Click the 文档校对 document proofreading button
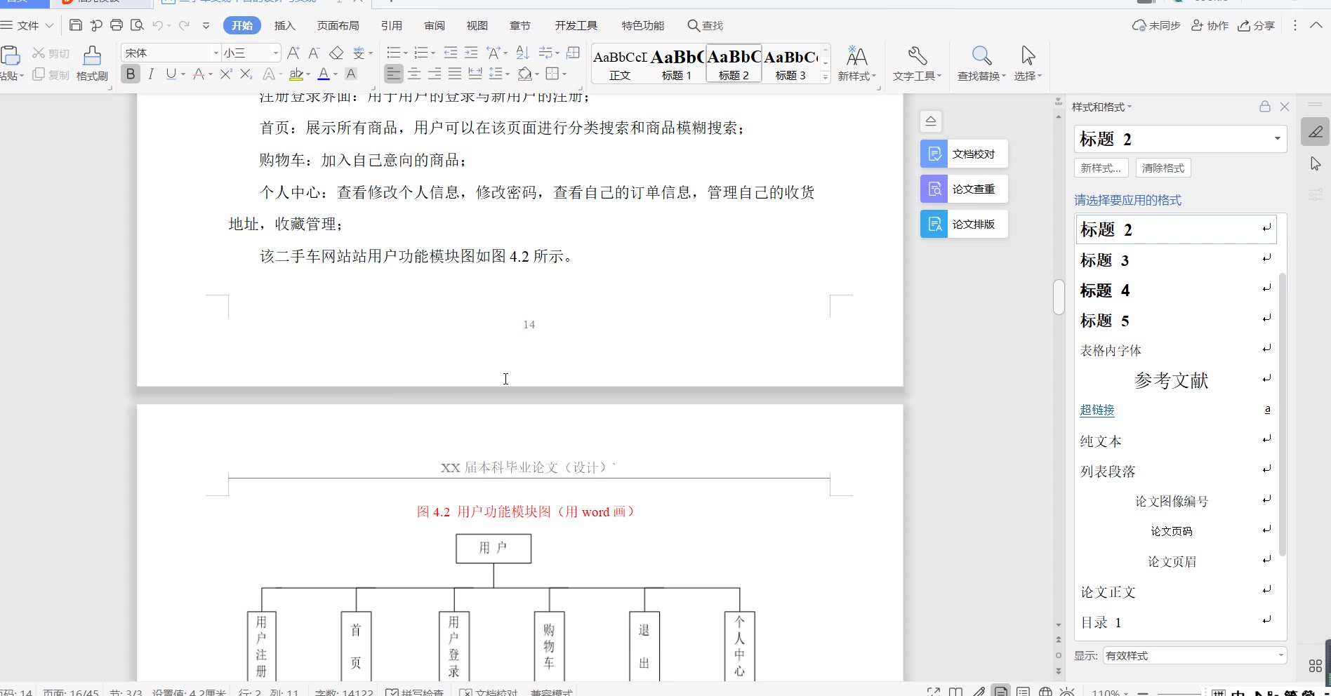1331x696 pixels. tap(964, 154)
